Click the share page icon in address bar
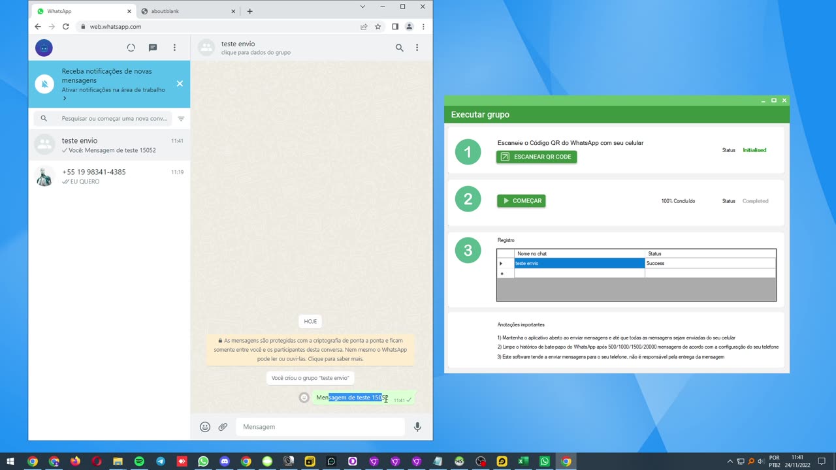Viewport: 836px width, 470px height. 364,27
